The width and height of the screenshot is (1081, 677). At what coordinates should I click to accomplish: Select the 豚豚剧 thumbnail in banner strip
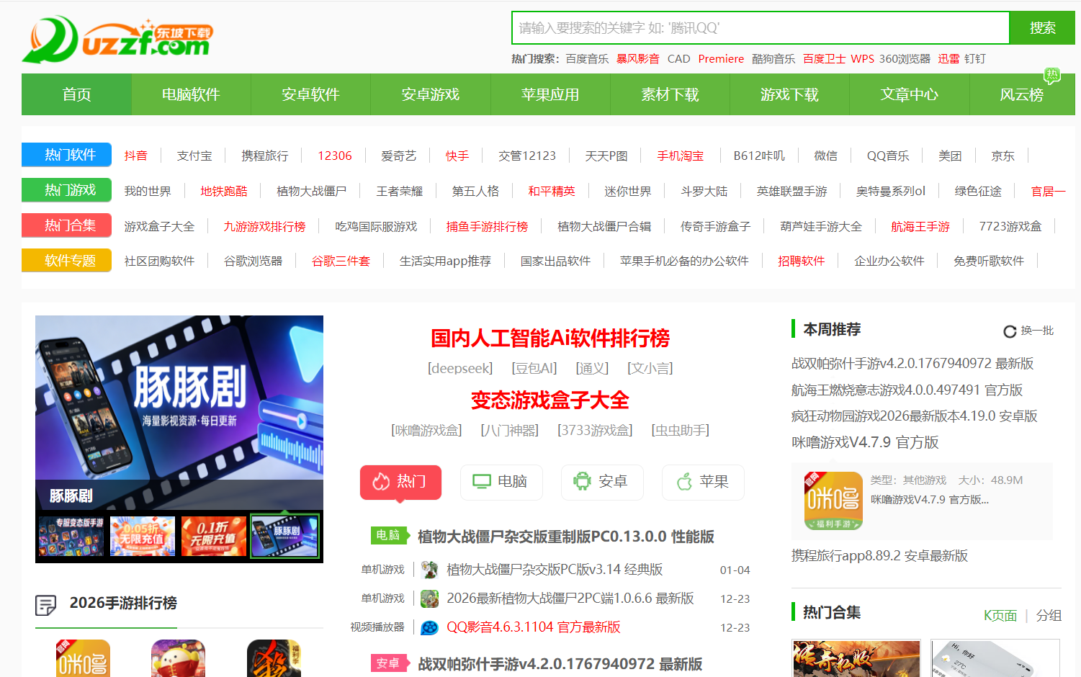click(284, 537)
